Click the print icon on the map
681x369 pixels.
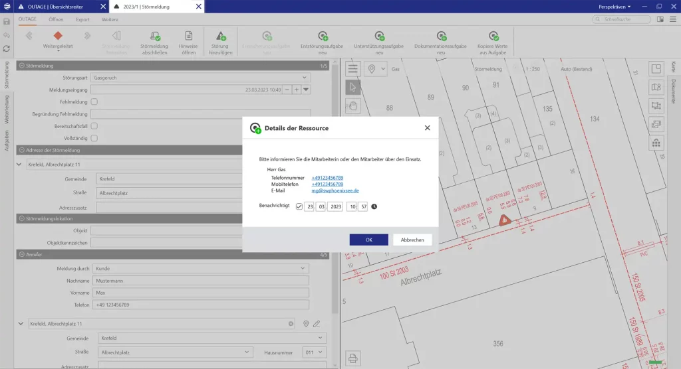tap(353, 357)
